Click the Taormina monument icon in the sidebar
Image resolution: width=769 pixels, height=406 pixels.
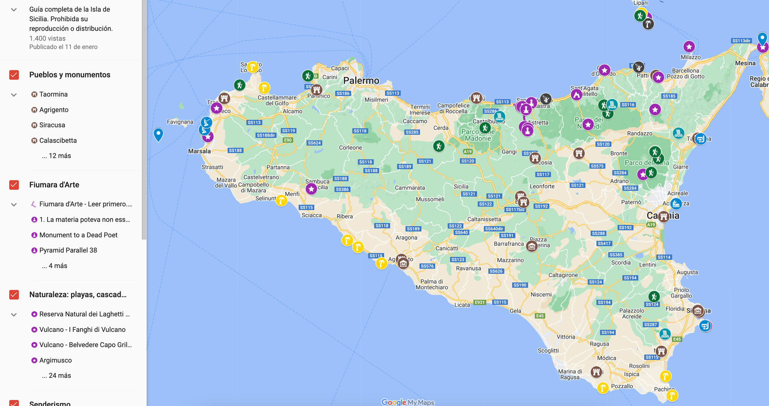click(x=34, y=94)
